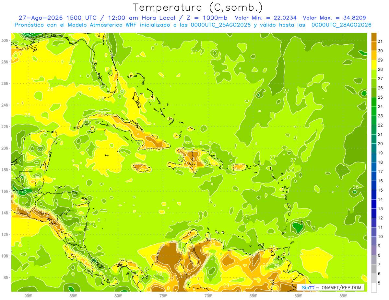Click the color bar segment between 22 and 23

click(374, 120)
